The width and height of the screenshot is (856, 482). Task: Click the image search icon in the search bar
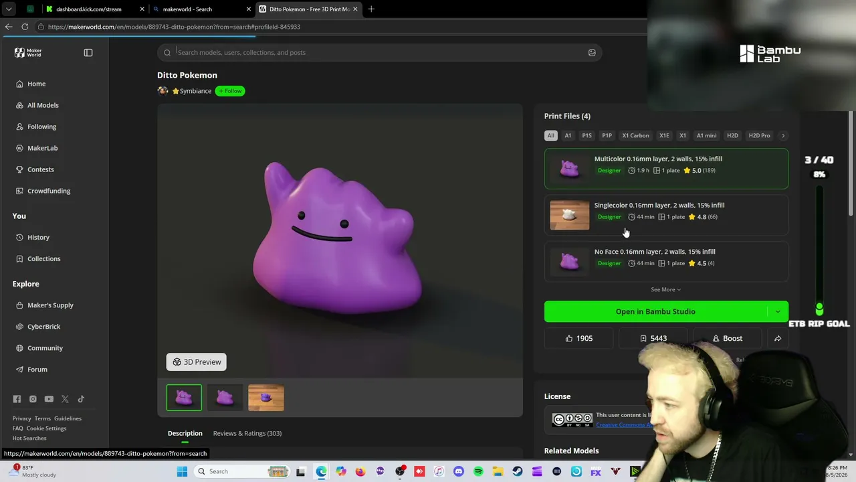592,52
